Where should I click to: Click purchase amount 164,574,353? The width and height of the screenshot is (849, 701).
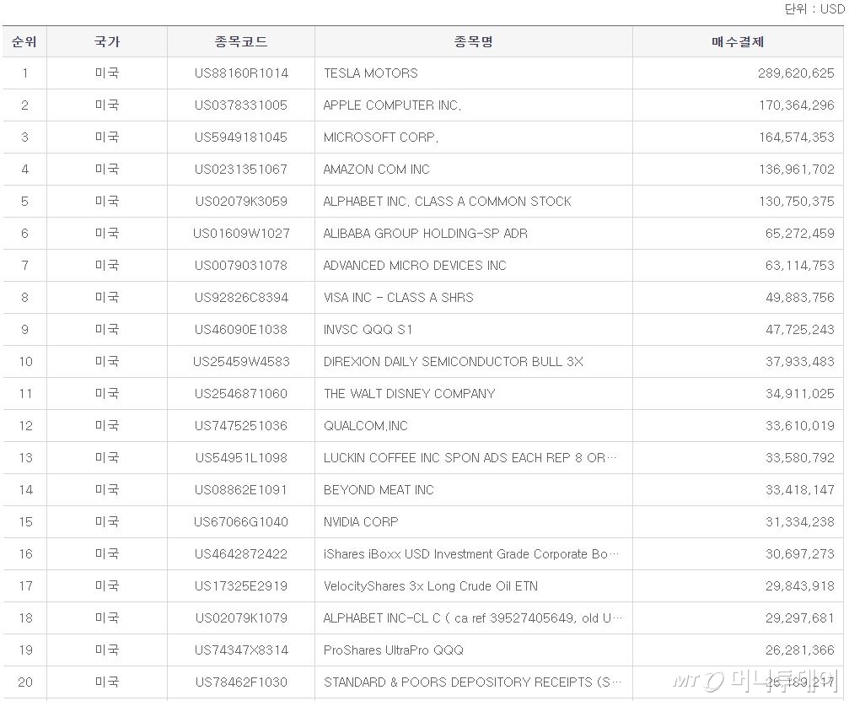[x=797, y=137]
